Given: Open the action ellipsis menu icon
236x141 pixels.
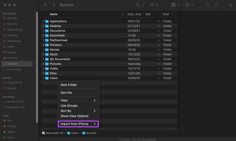Looking at the screenshot, I should coord(189,5).
